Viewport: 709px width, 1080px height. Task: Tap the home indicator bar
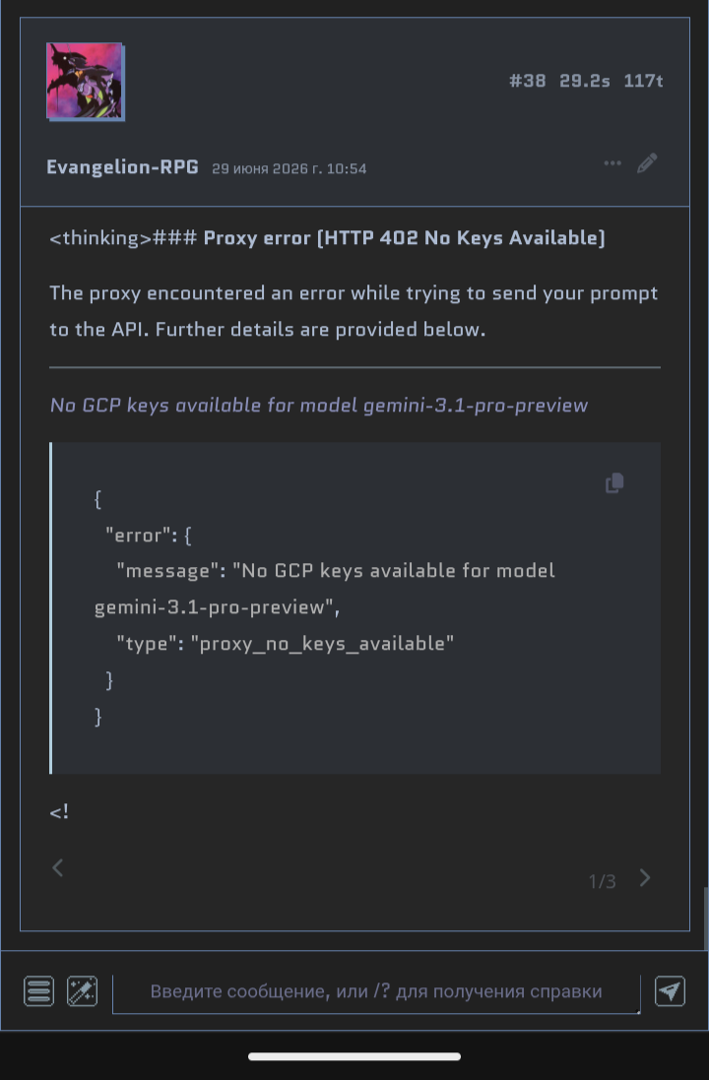point(354,1056)
